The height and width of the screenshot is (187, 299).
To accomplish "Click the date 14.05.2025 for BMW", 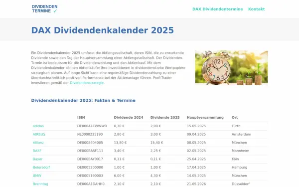I will click(x=196, y=176).
